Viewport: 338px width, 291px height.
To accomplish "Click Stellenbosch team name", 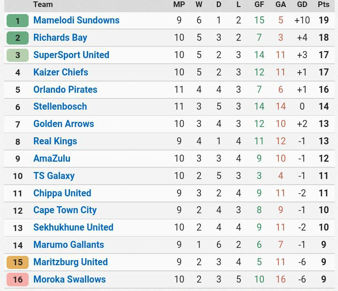I will click(x=60, y=106).
